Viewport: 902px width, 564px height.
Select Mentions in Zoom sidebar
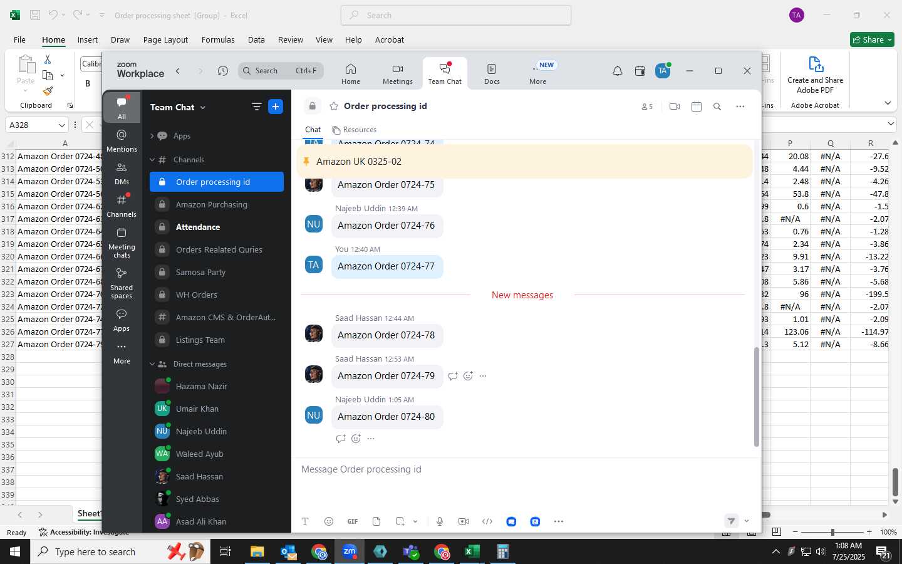pos(122,140)
